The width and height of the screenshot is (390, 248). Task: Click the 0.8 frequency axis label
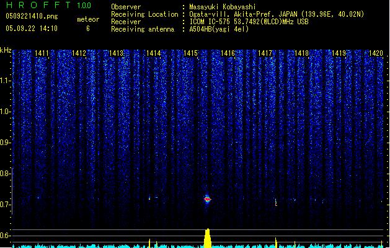5,174
